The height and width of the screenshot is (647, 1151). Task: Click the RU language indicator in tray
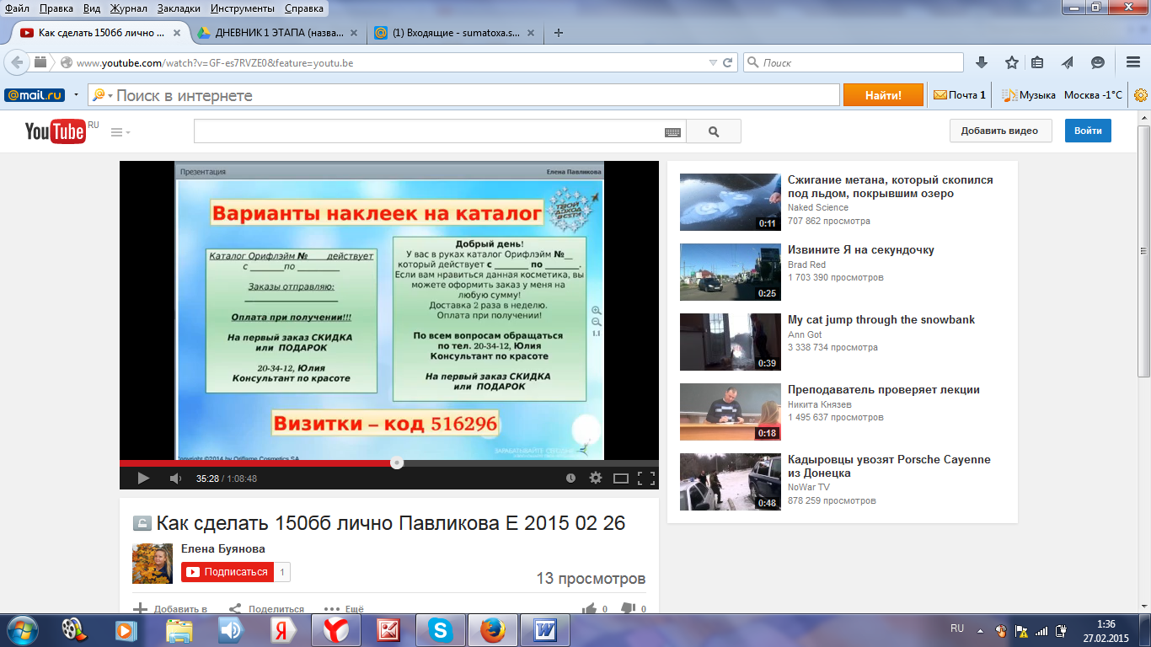[957, 628]
